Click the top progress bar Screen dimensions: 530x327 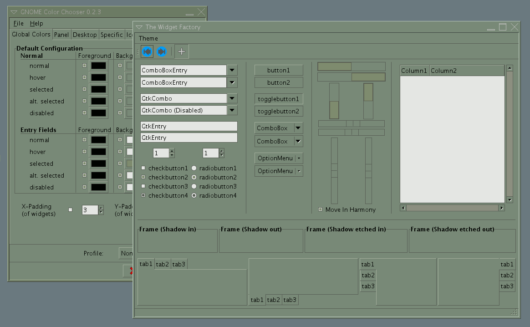[352, 66]
